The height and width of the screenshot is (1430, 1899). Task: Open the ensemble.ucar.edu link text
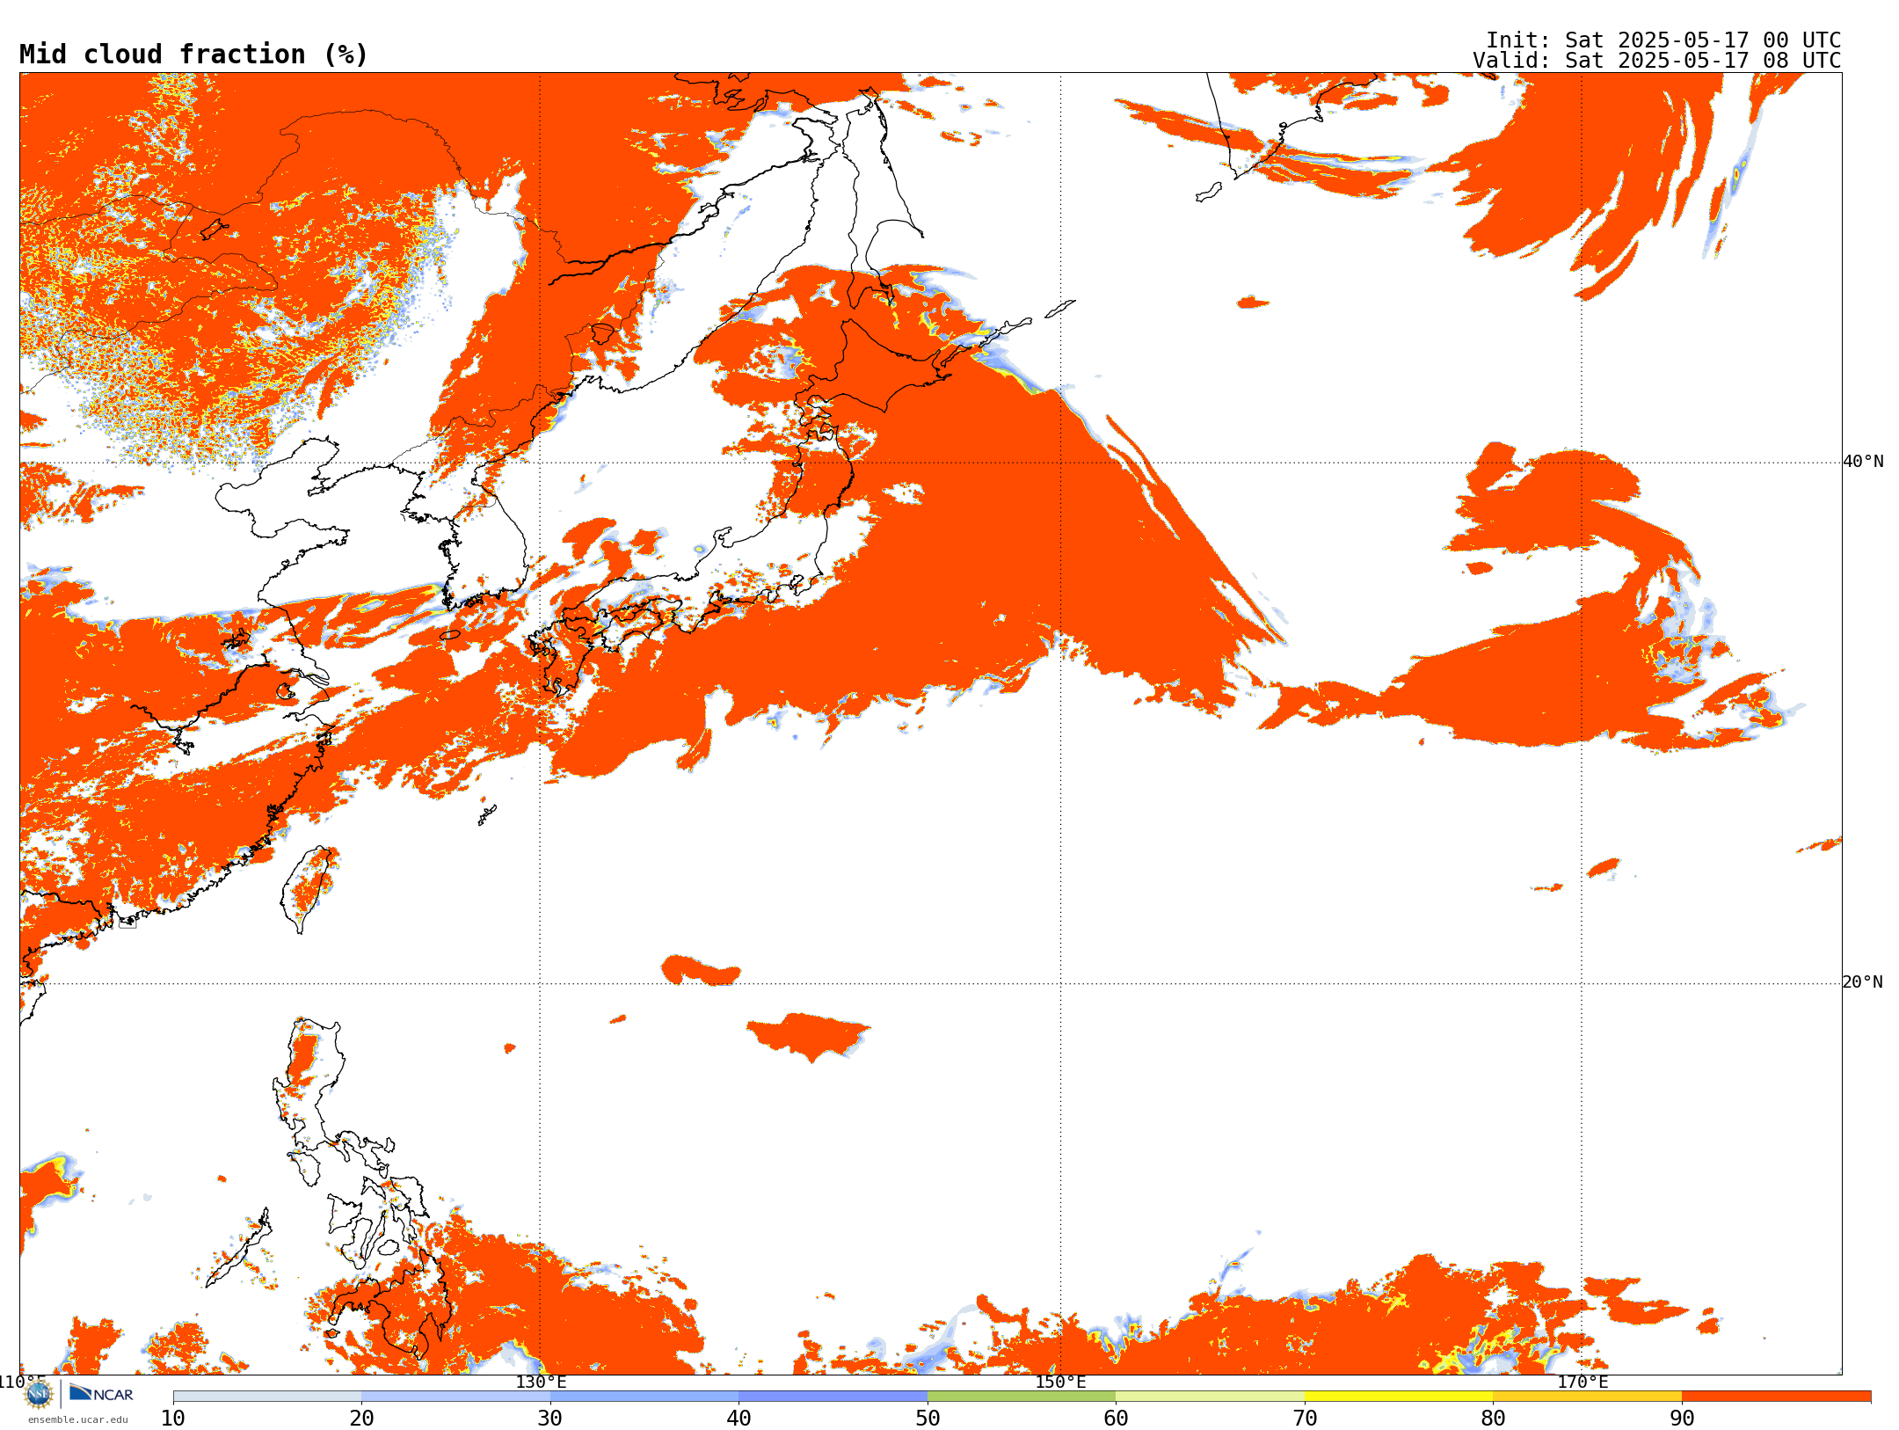pos(78,1419)
